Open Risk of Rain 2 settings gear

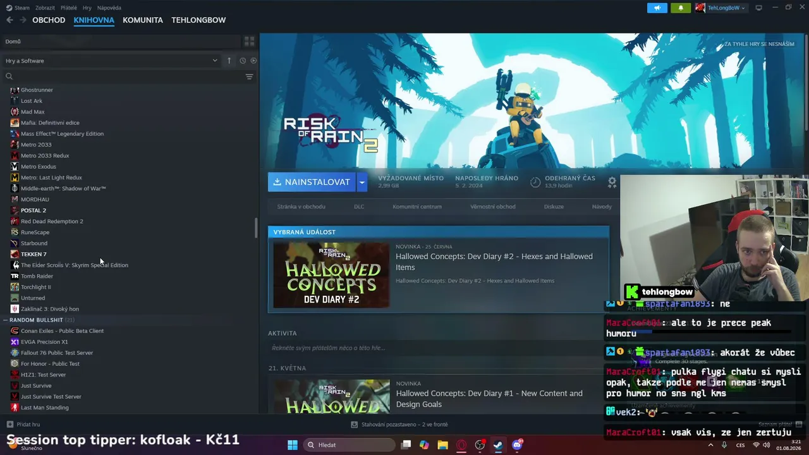(612, 182)
